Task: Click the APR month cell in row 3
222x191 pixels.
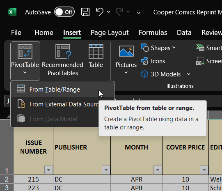Action: click(x=137, y=187)
